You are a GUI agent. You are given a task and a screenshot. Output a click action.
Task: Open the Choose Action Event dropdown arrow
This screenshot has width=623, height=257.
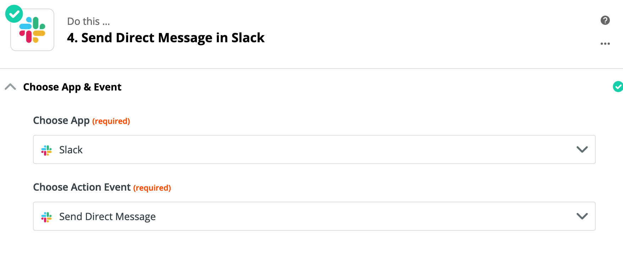tap(582, 216)
